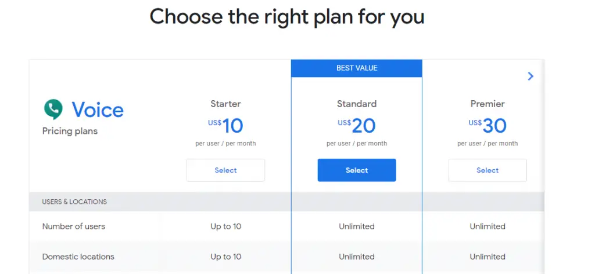
Task: Click the Domestic locations row label
Action: pos(78,257)
